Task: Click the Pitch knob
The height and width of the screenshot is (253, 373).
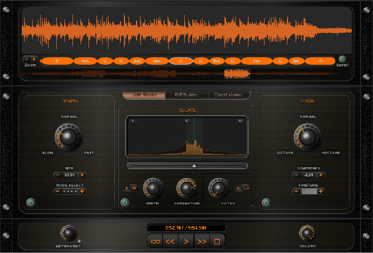Action: [x=308, y=137]
